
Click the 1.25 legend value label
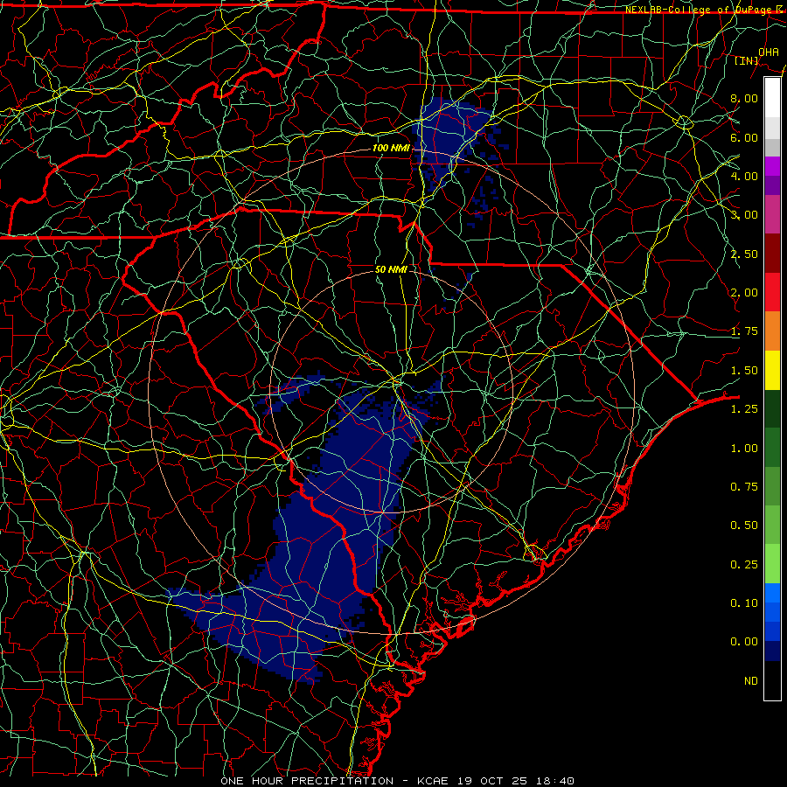tap(744, 409)
